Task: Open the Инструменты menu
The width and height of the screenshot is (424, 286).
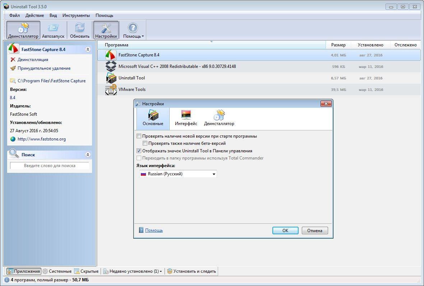Action: (x=76, y=15)
